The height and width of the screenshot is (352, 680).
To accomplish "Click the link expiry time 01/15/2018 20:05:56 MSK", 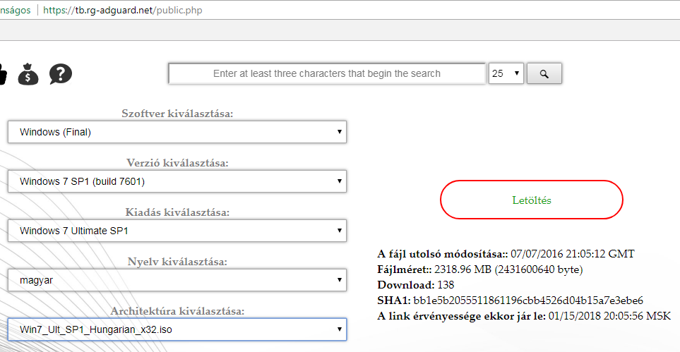I will point(610,316).
